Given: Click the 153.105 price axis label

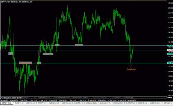Looking at the screenshot, I should pyautogui.click(x=170, y=8).
